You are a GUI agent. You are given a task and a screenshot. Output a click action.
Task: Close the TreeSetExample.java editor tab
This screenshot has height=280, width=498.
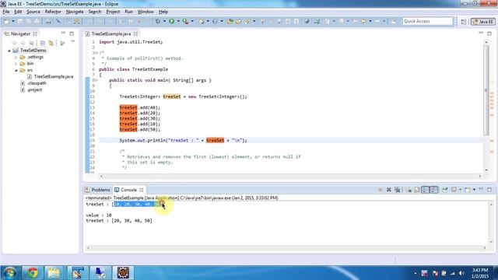pos(135,33)
